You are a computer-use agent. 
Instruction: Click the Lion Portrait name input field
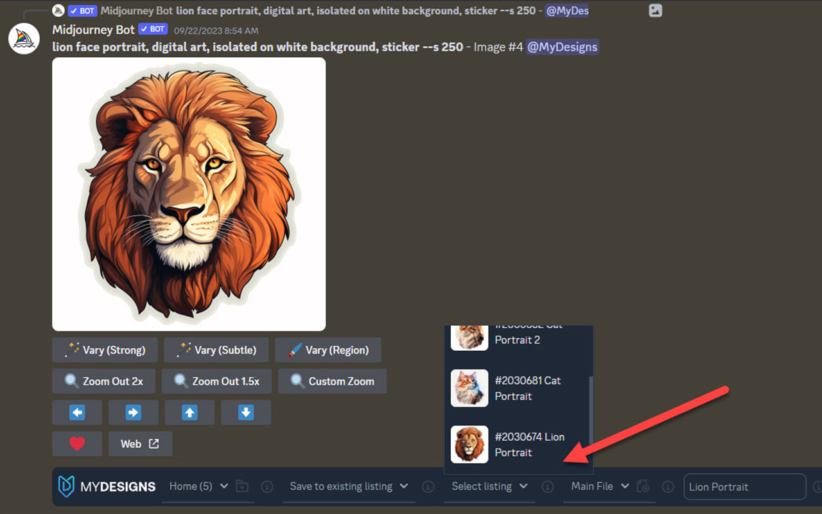[x=744, y=487]
